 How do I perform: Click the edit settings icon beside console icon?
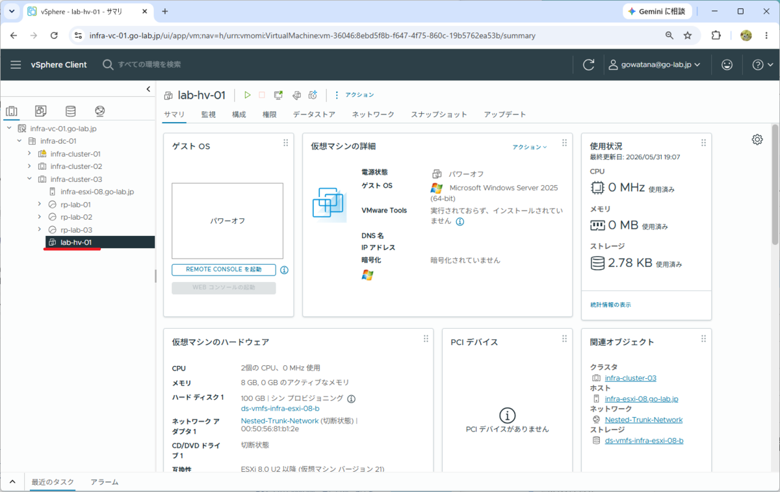click(296, 95)
